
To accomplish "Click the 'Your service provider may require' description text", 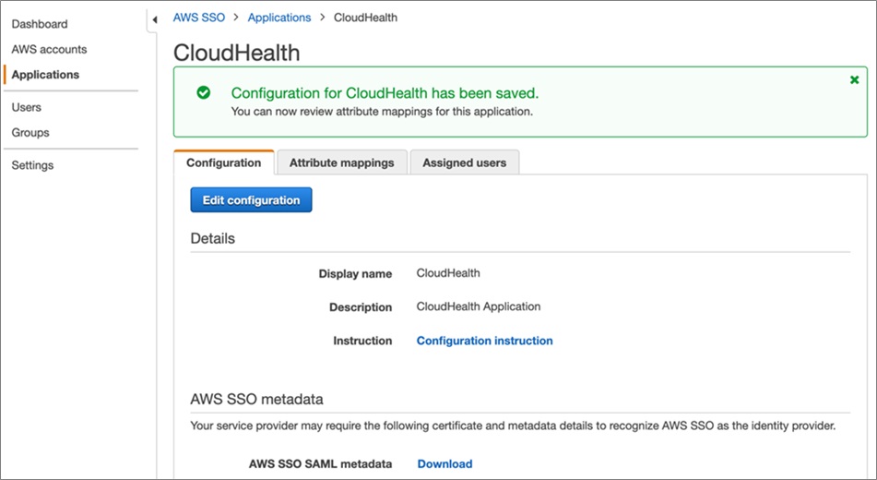I will 513,426.
